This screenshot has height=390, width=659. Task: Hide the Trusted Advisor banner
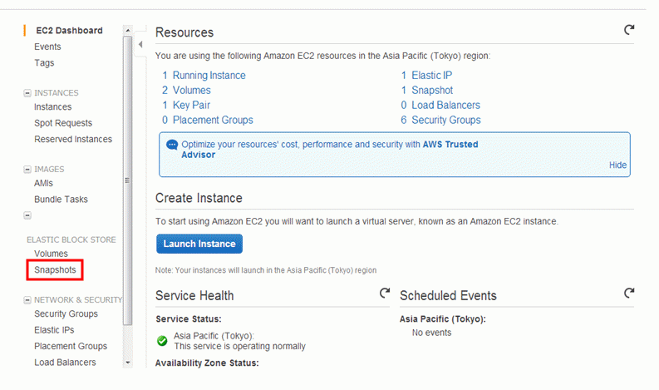coord(617,165)
